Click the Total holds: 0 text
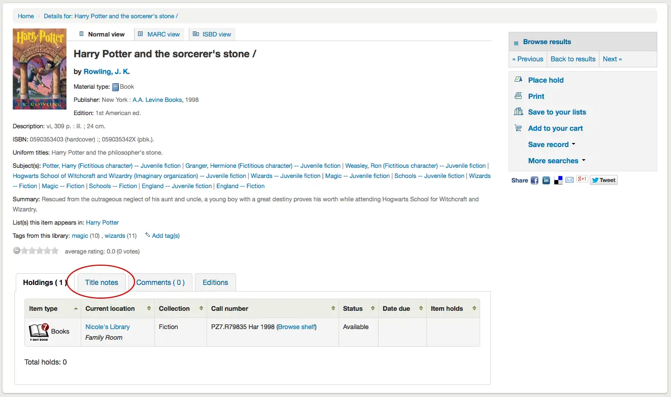The height and width of the screenshot is (397, 671). (x=46, y=362)
